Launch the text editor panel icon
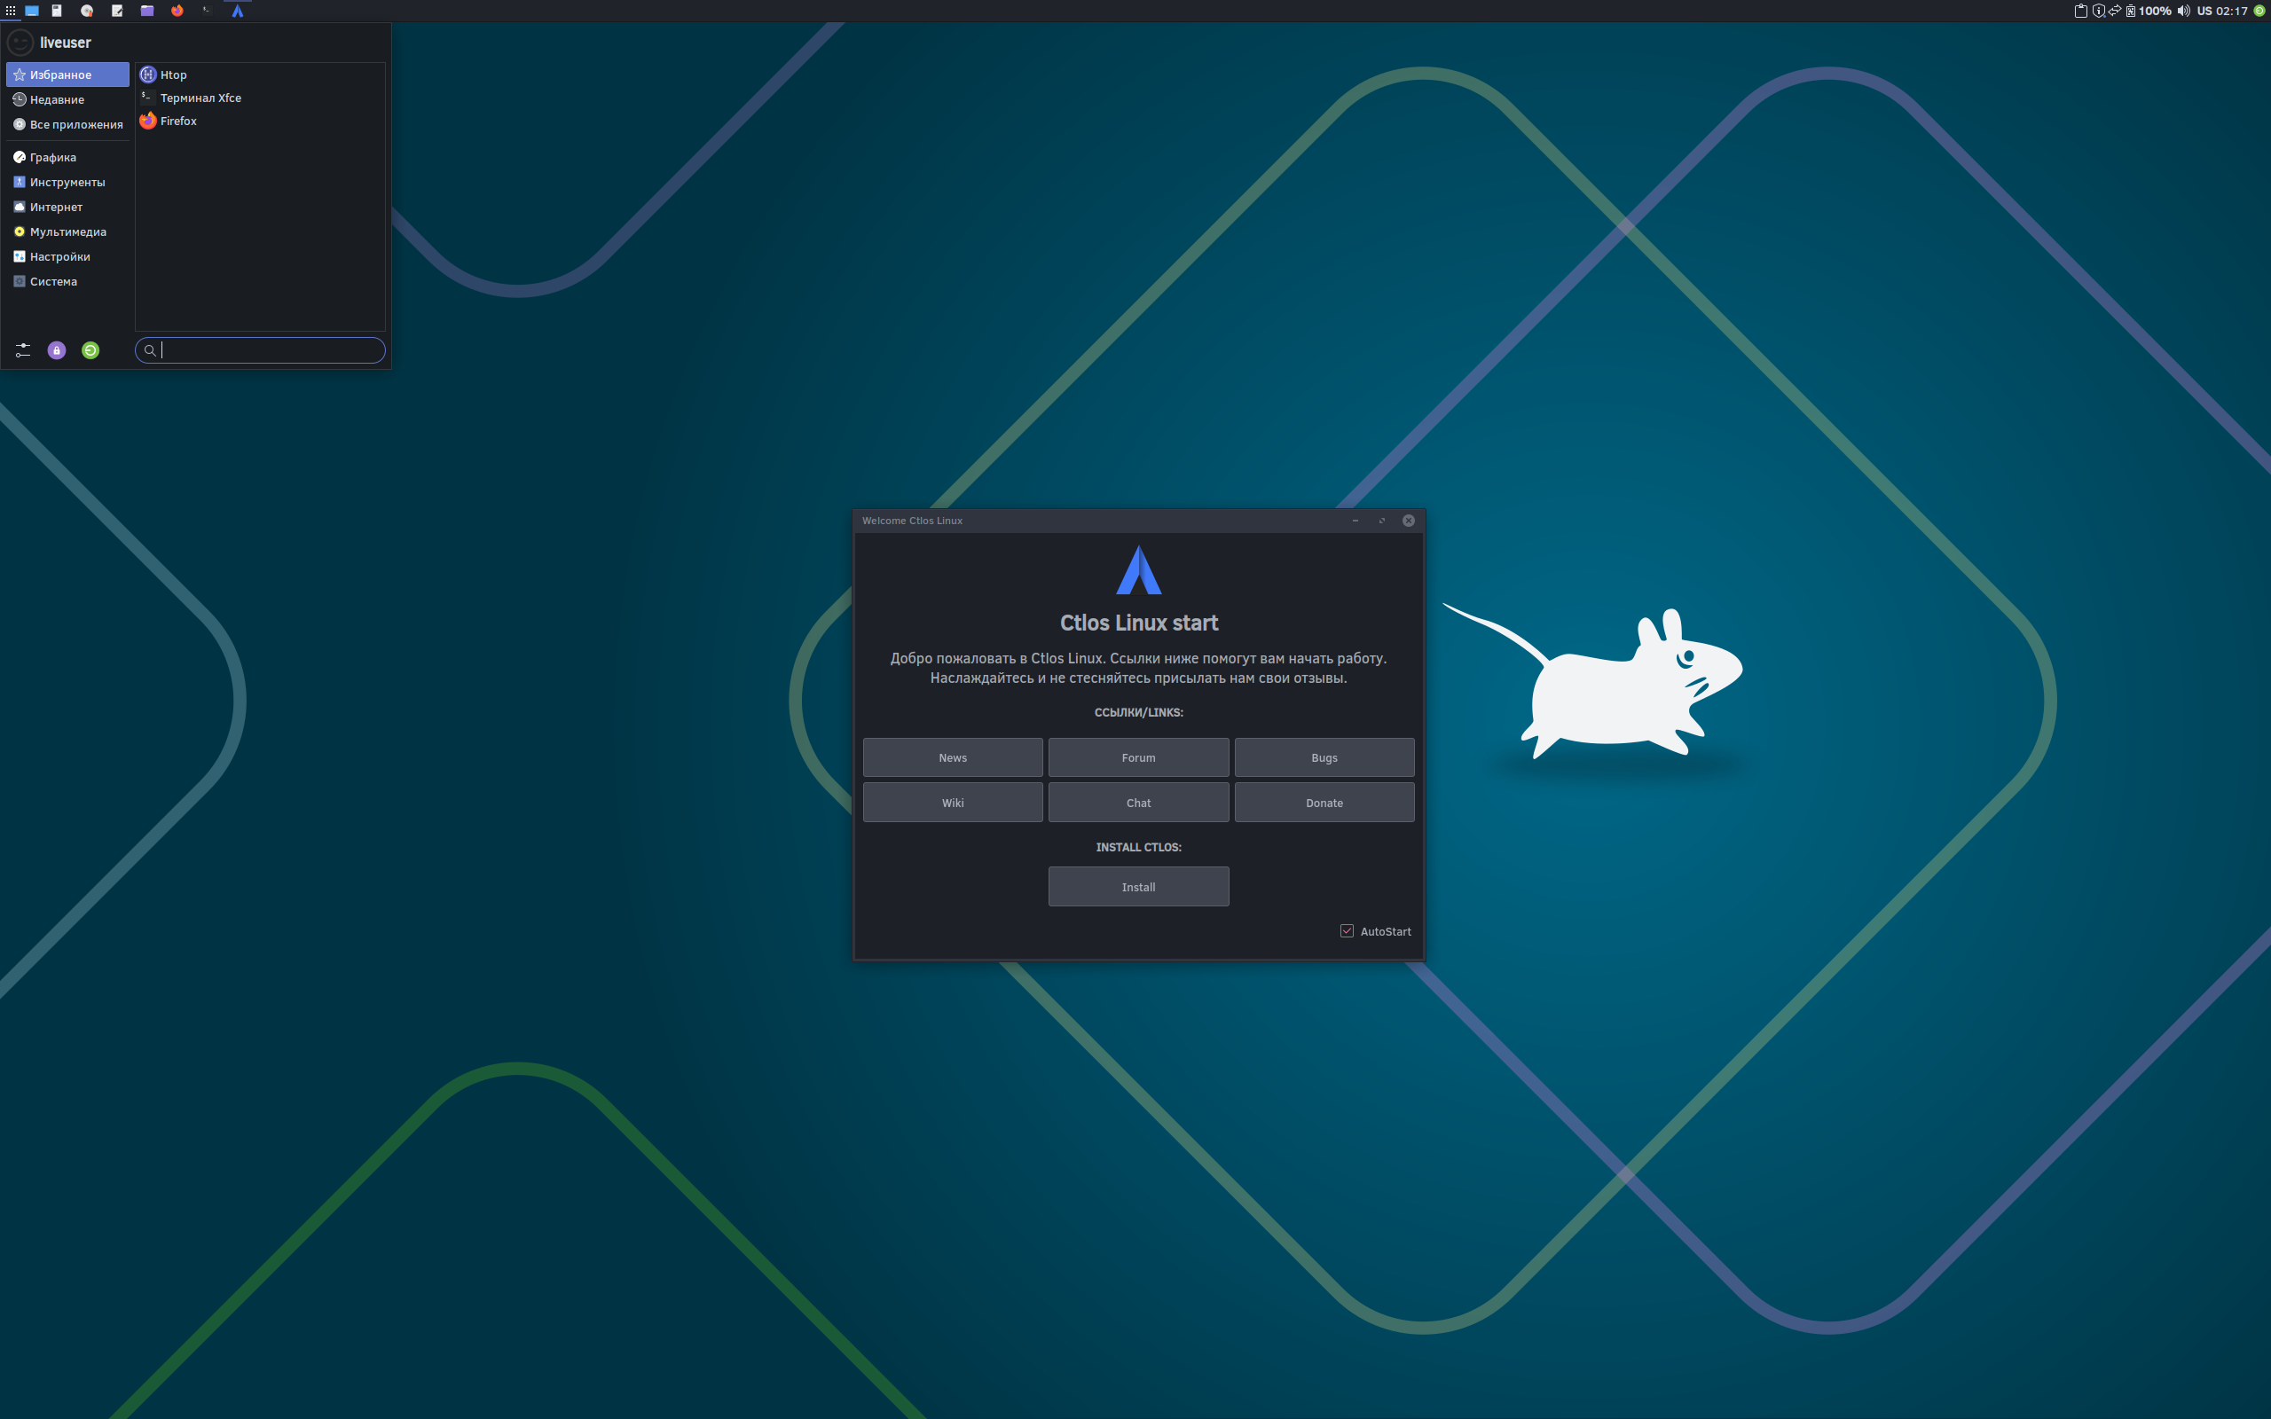 (x=117, y=12)
